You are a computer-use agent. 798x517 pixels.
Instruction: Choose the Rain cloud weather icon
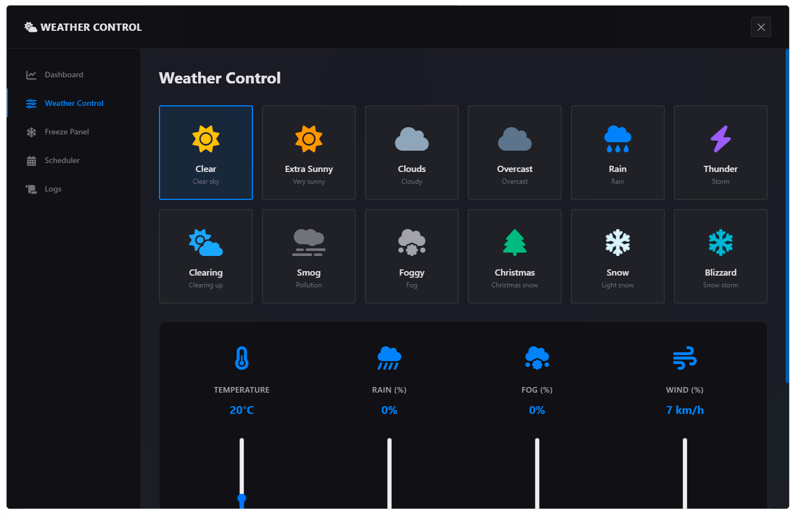point(617,139)
